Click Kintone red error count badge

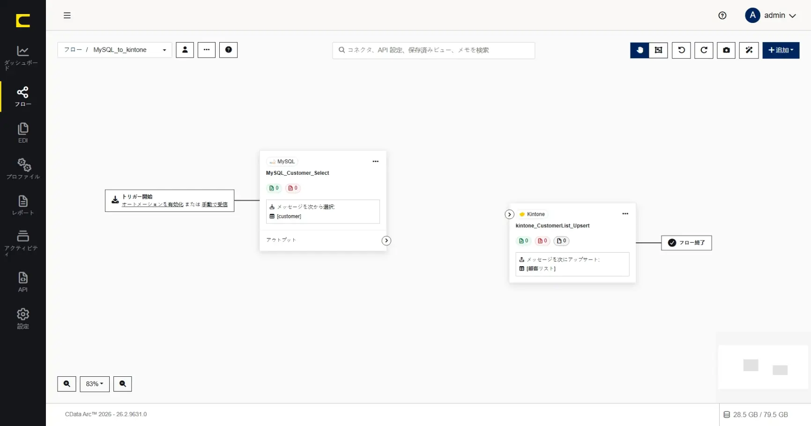543,241
